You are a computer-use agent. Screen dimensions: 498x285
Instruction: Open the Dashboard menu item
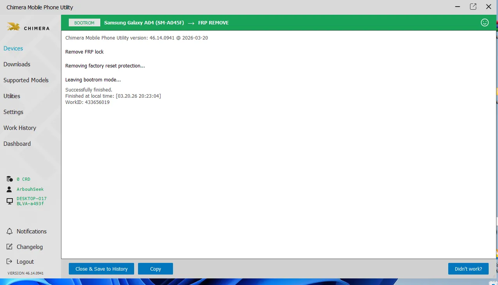tap(17, 144)
